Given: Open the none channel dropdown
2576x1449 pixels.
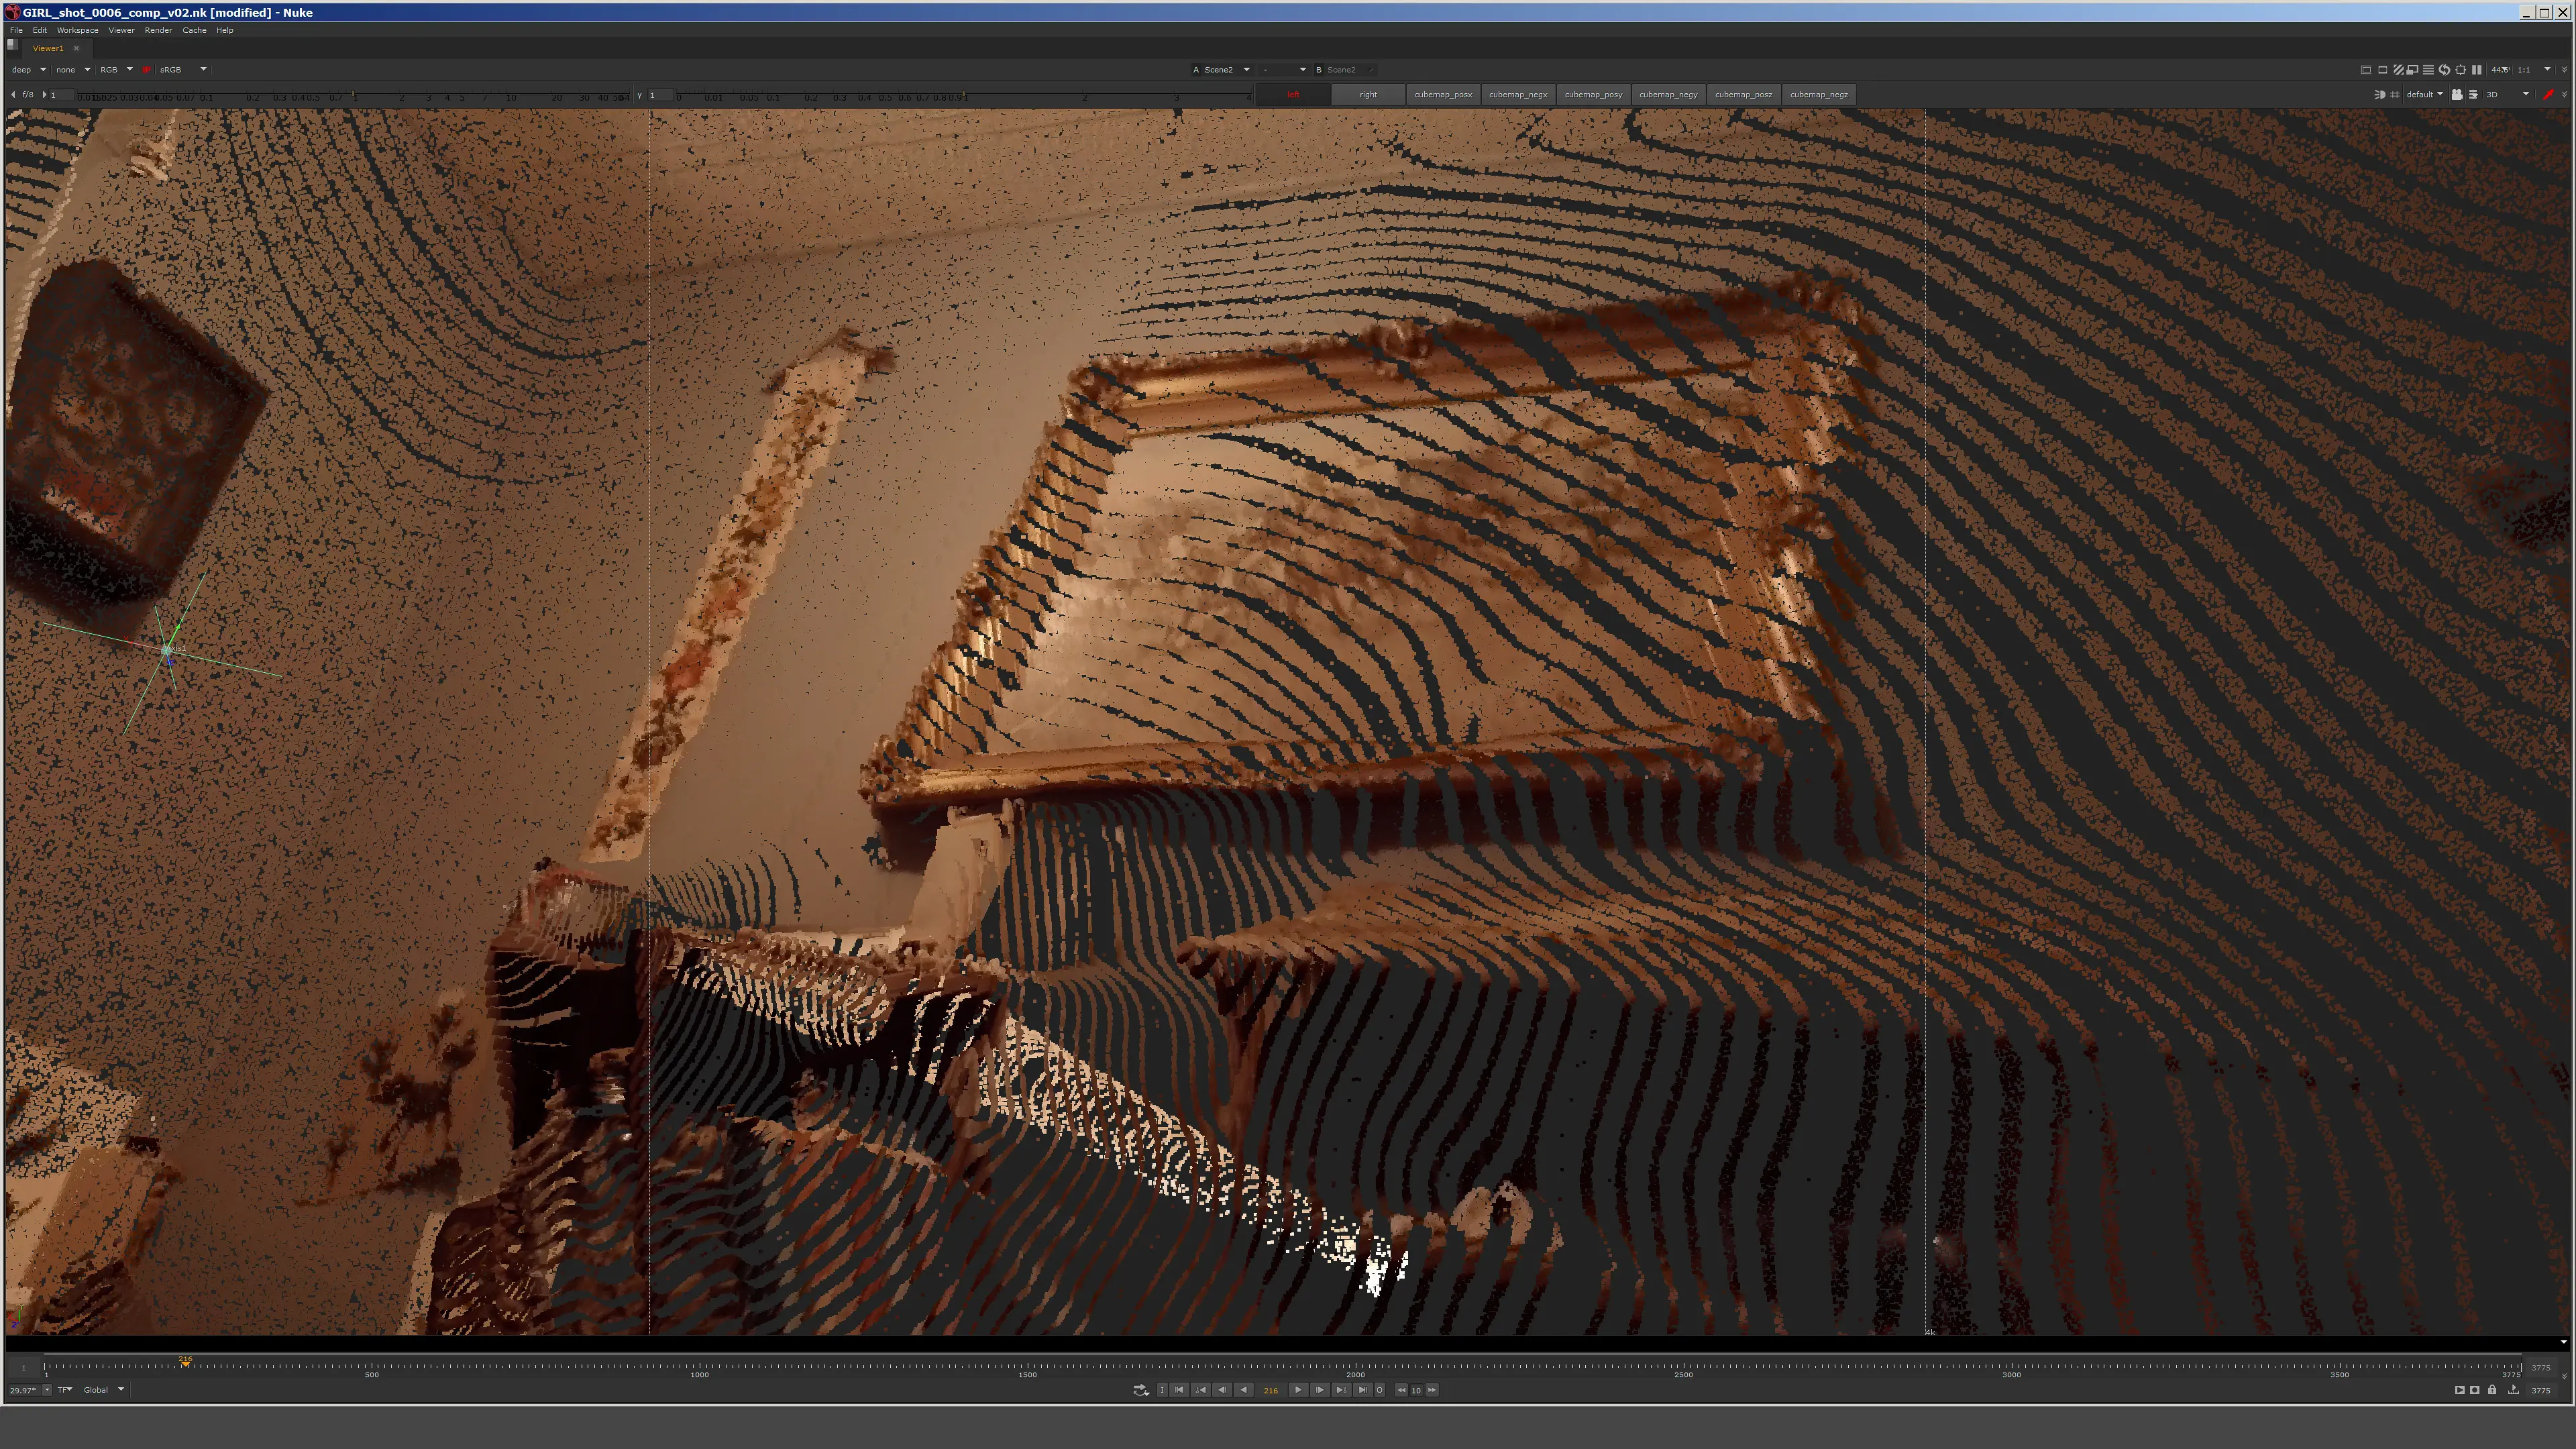Looking at the screenshot, I should pos(72,70).
